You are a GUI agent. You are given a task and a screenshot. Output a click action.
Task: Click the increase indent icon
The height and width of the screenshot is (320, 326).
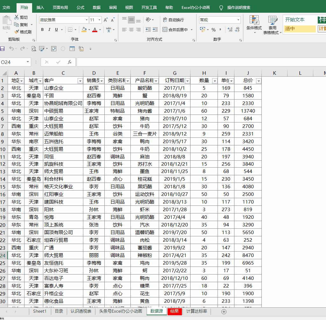(155, 30)
